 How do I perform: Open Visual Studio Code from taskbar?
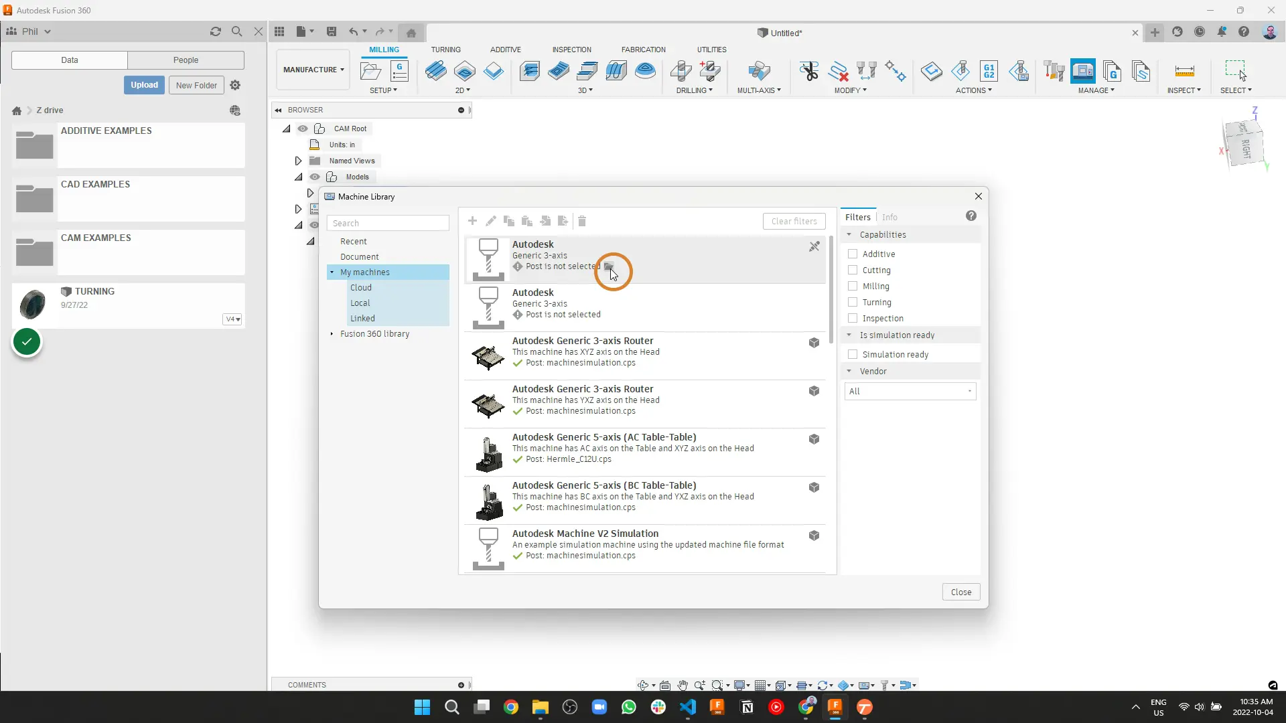pyautogui.click(x=688, y=707)
